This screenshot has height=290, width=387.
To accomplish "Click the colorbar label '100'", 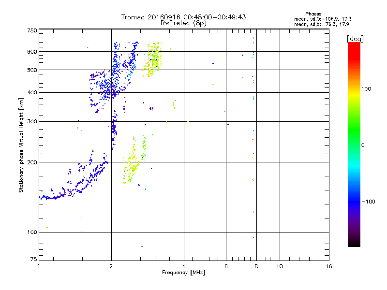I will [366, 89].
